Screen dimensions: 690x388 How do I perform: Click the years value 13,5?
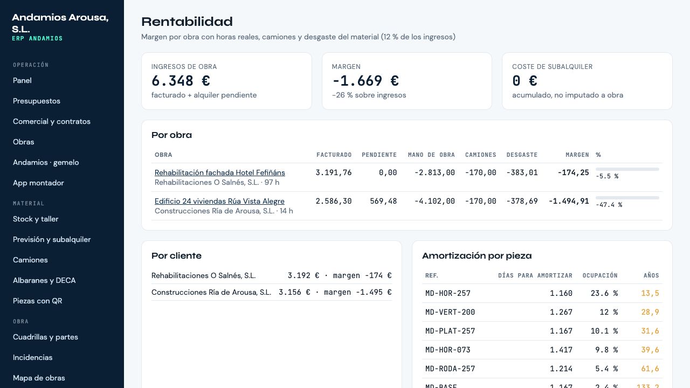650,293
